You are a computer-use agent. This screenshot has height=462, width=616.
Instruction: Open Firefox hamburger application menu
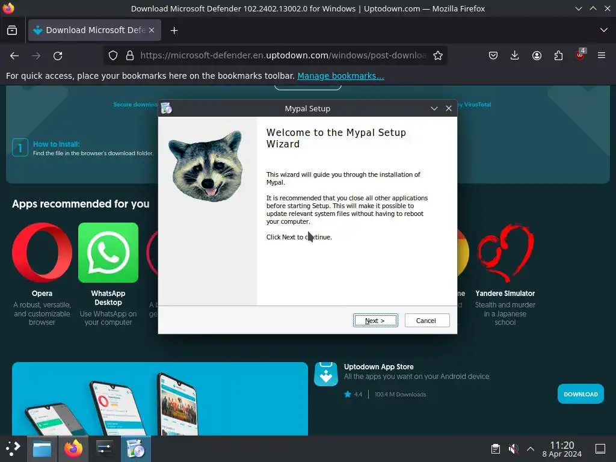pos(602,56)
